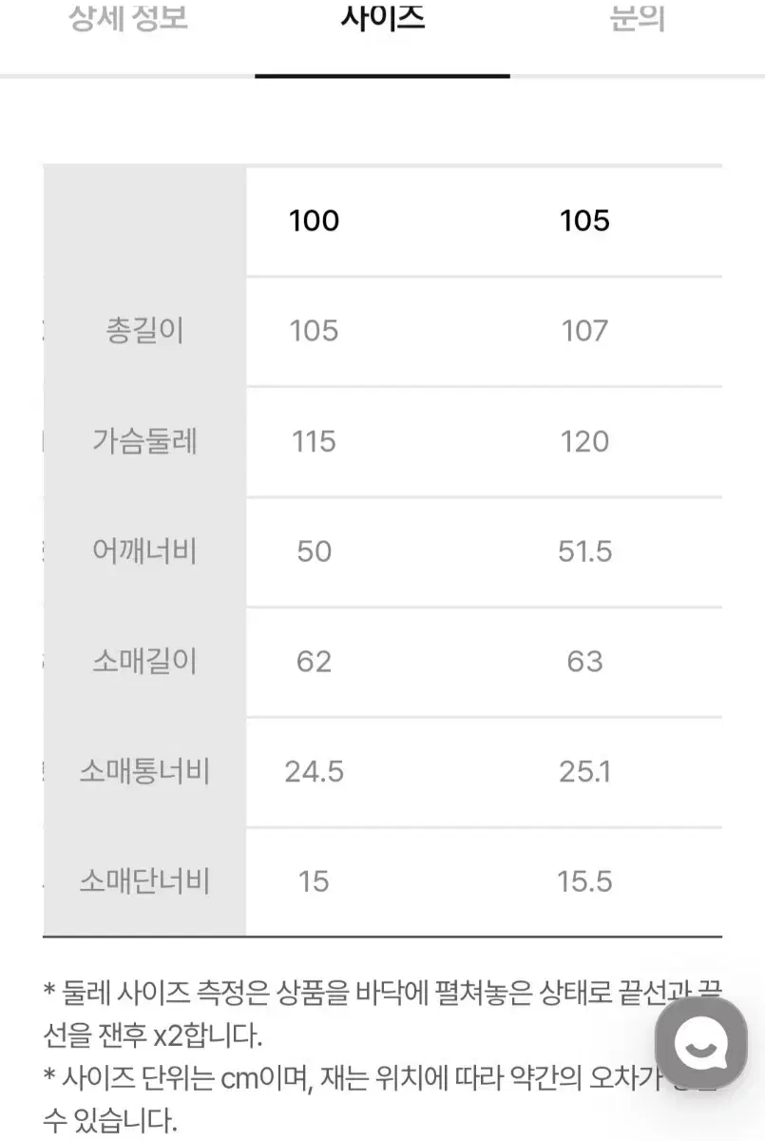765x1141 pixels.
Task: Open the 문의 tab
Action: [x=637, y=19]
